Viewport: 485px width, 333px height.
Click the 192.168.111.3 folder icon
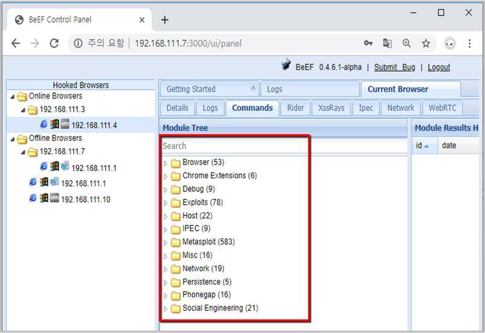pos(33,109)
